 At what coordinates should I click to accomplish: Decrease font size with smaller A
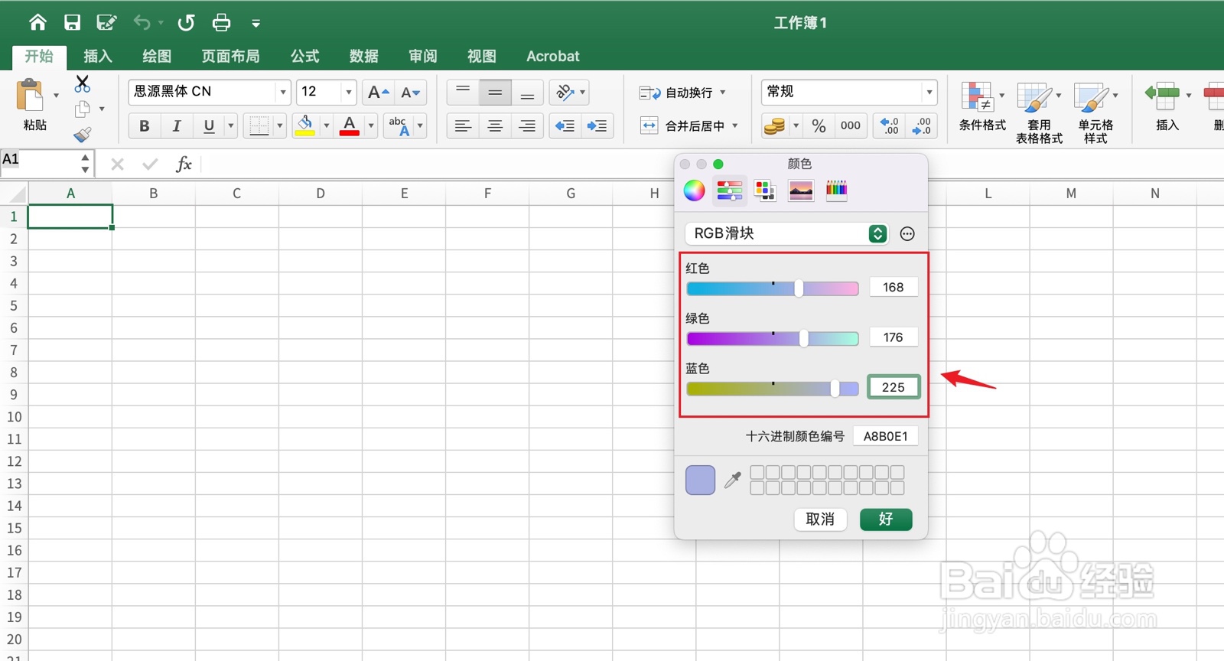tap(411, 93)
